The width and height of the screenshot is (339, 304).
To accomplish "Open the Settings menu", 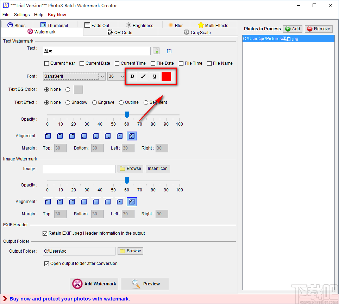I will [22, 15].
